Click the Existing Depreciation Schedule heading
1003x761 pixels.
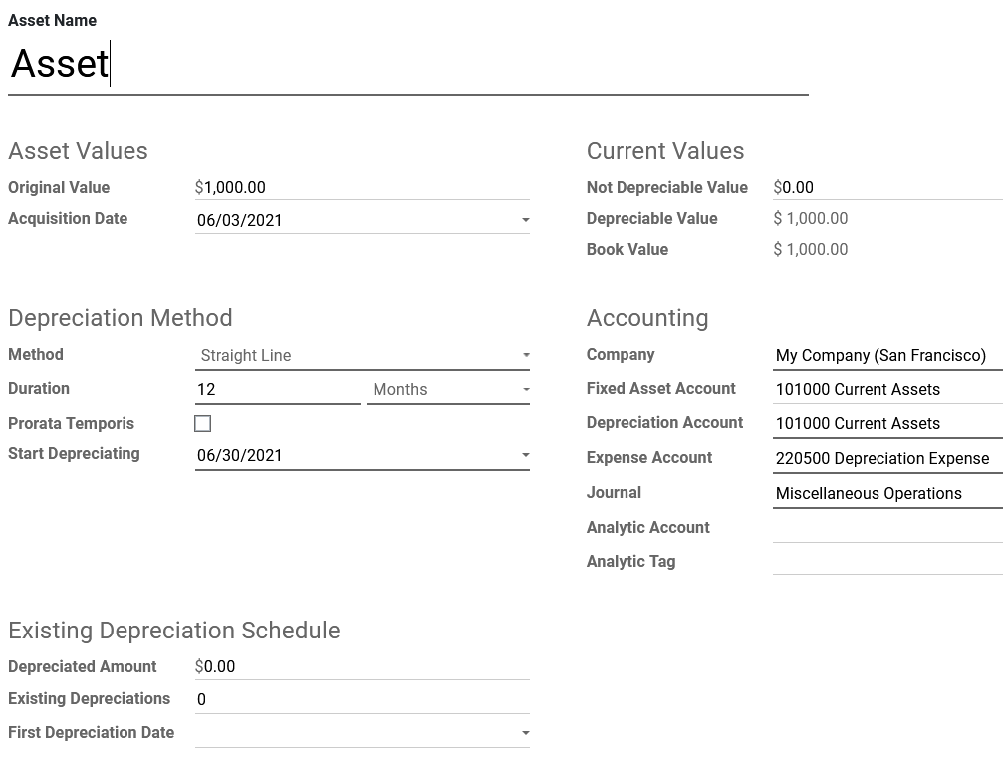coord(174,631)
